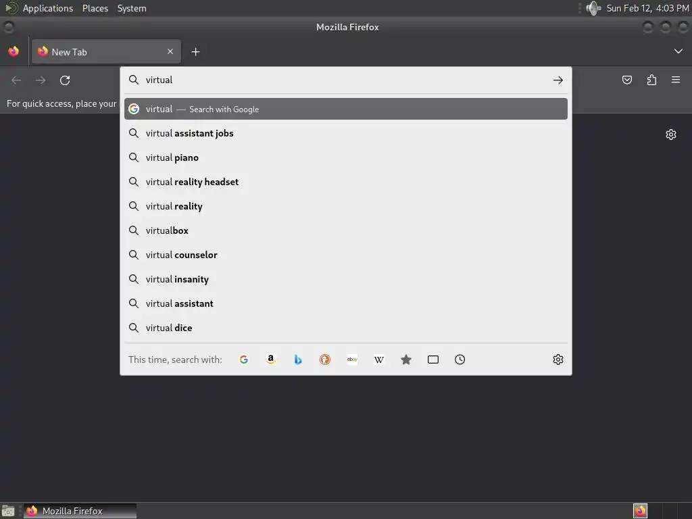Choose suggestion 'virtual assistant jobs'
The image size is (692, 519).
point(345,133)
